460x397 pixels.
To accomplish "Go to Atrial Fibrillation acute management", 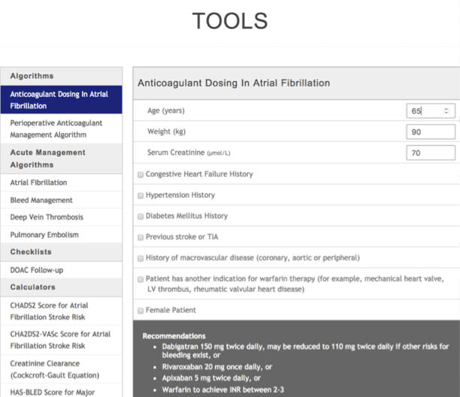I will pyautogui.click(x=39, y=183).
